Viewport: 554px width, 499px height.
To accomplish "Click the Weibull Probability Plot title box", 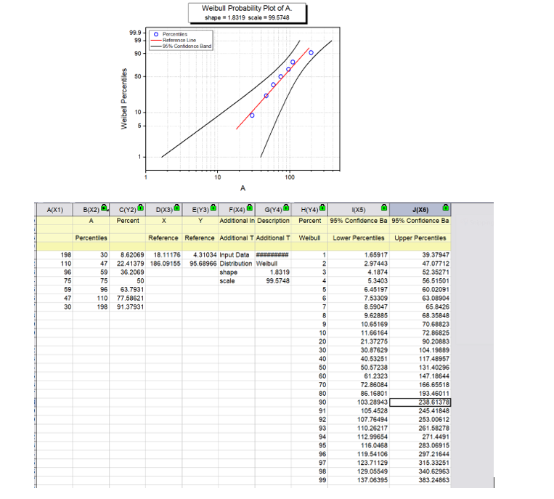I will (247, 13).
